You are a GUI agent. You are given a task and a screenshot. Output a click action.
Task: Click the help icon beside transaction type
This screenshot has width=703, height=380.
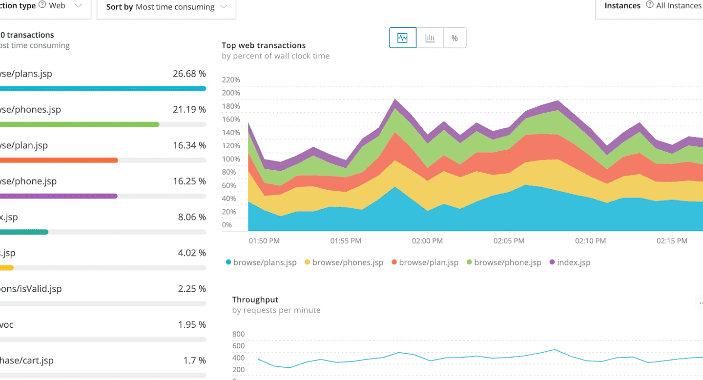pos(42,5)
